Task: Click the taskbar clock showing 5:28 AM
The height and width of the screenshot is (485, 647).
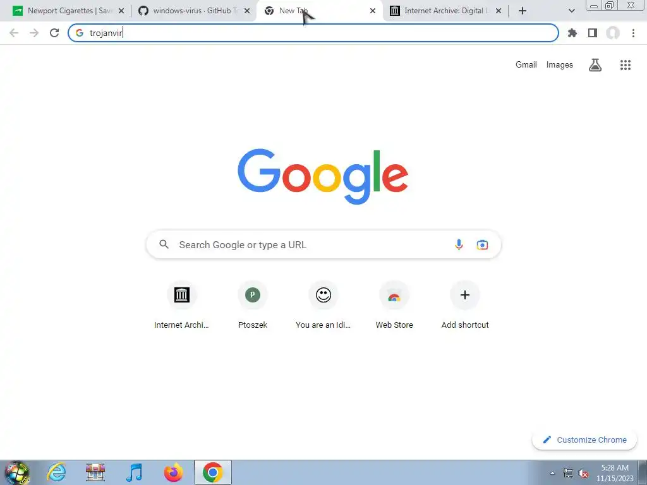Action: click(615, 473)
